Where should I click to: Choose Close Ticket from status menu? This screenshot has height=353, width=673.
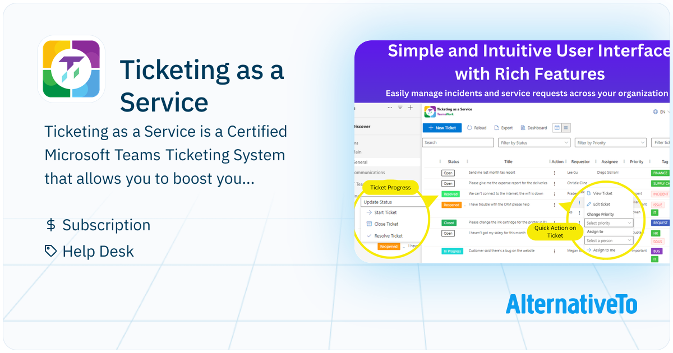click(x=382, y=224)
